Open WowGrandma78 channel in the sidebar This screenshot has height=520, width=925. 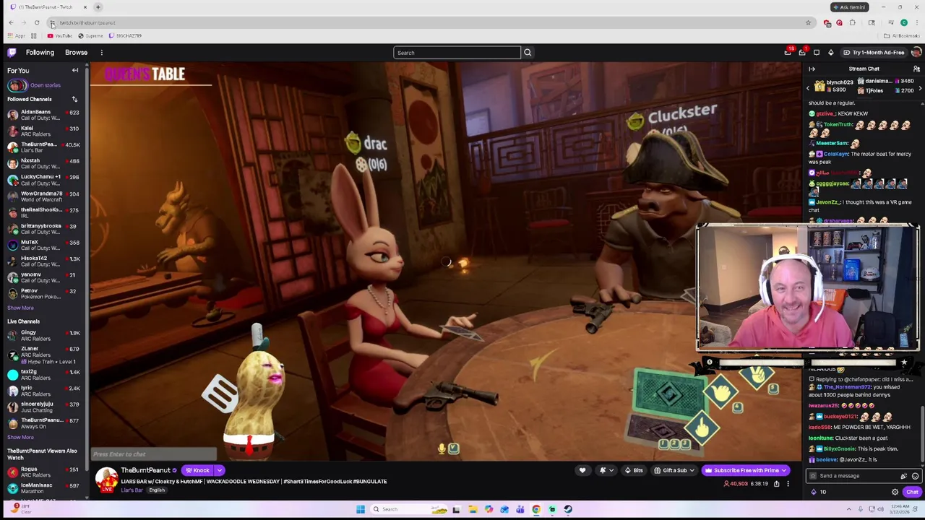tap(43, 196)
